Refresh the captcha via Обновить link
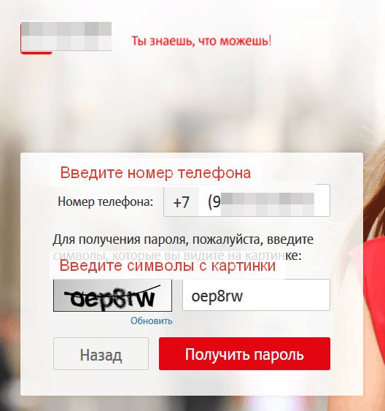 coord(152,320)
